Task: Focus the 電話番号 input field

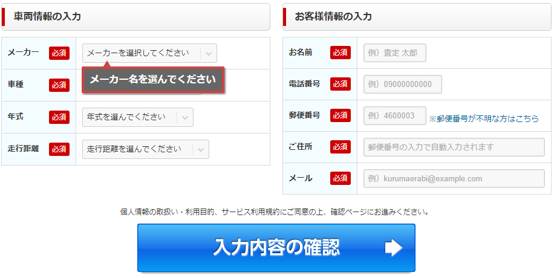Action: 402,85
